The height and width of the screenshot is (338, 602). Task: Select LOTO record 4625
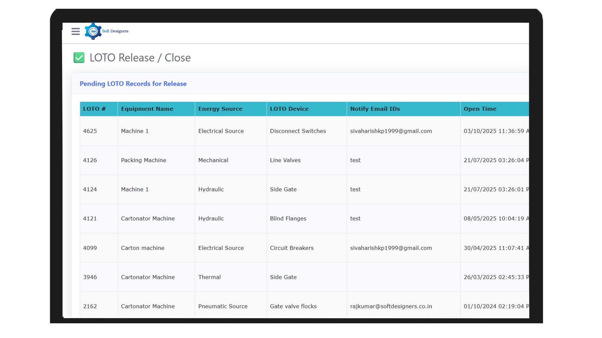pos(90,131)
